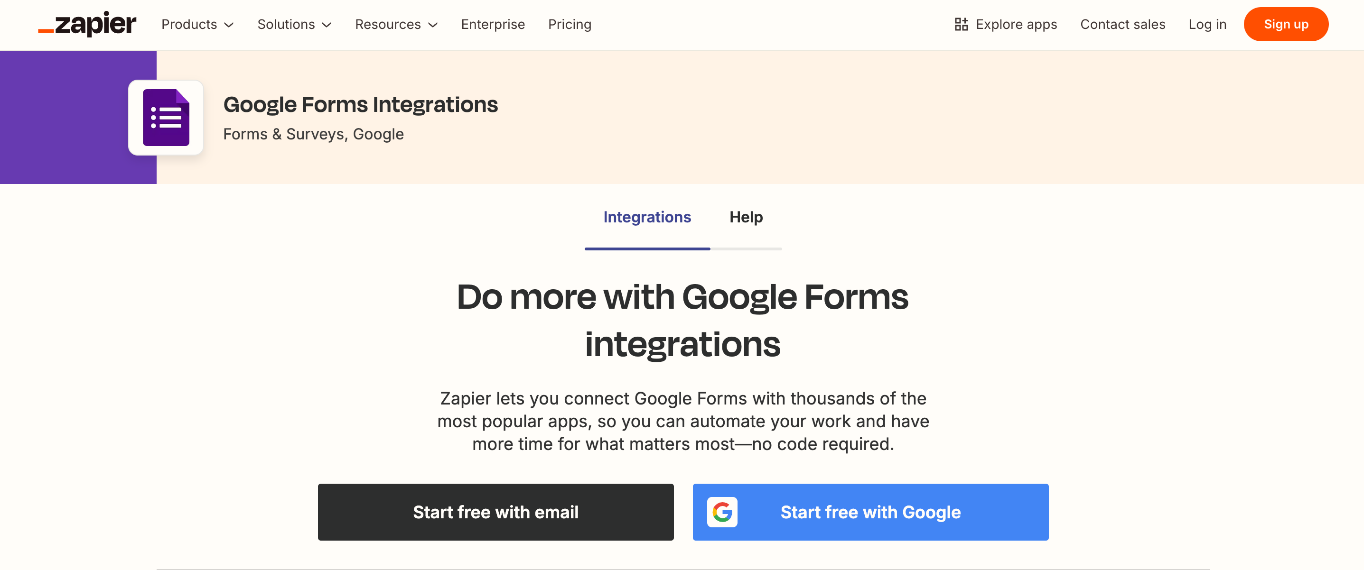
Task: Click the Forms & Surveys category link
Action: tap(284, 134)
